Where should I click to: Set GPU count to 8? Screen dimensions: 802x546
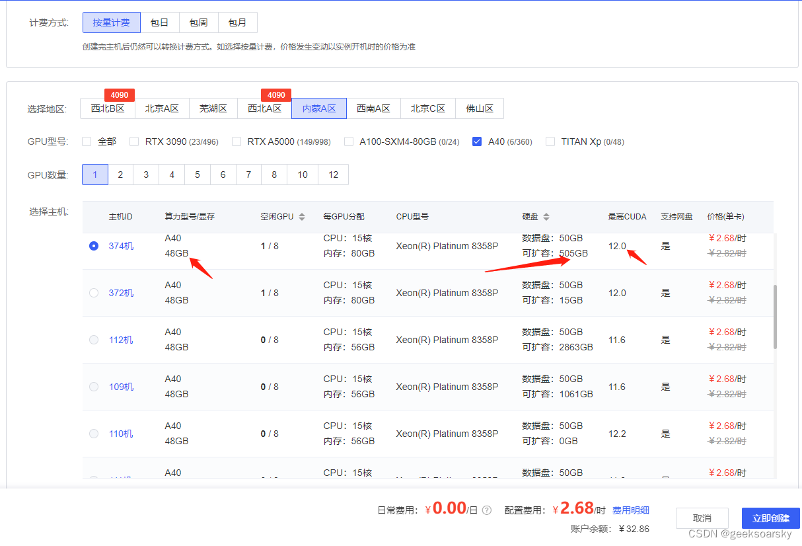coord(274,175)
